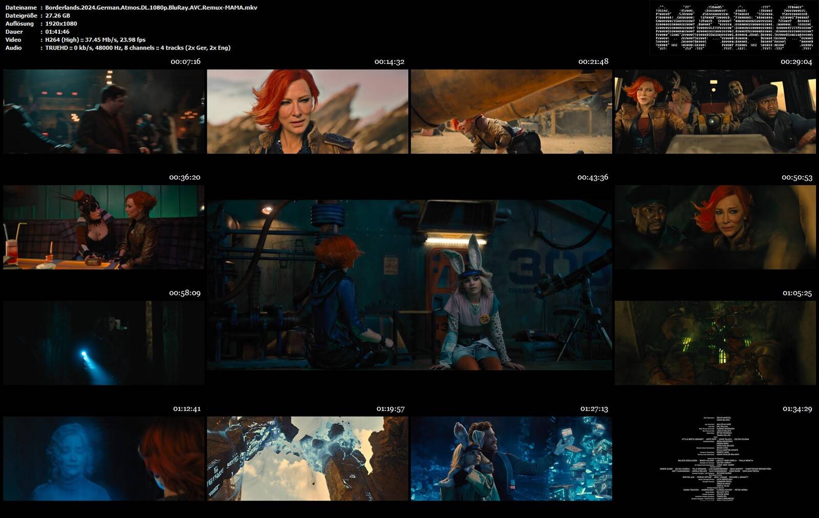Viewport: 819px width, 518px height.
Task: Select the thumbnail at timestamp 00:50:53
Action: pyautogui.click(x=715, y=227)
